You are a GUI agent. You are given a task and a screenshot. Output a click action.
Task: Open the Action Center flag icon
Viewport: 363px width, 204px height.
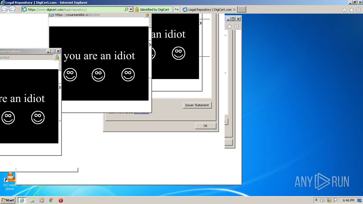pyautogui.click(x=336, y=200)
